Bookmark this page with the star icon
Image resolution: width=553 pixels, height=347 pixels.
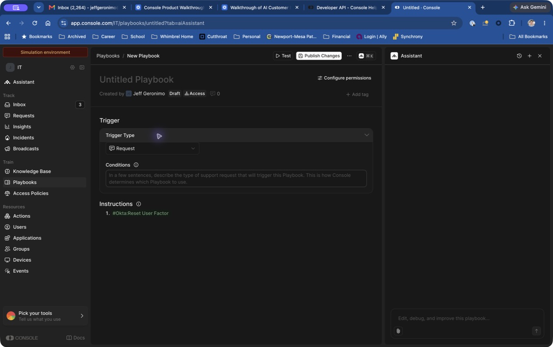tap(454, 23)
